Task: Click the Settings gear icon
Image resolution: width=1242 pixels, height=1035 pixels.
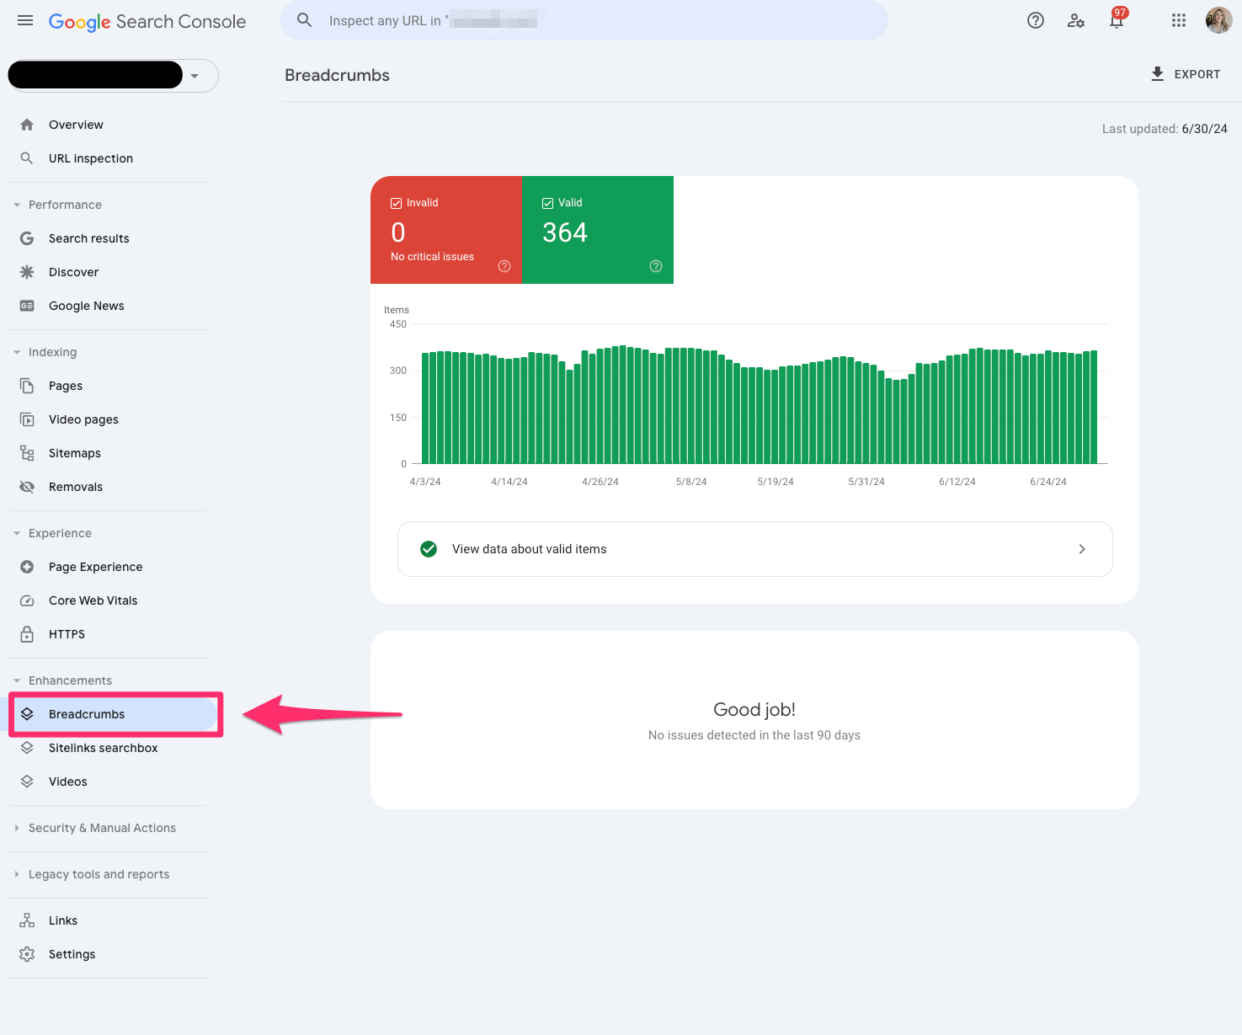Action: [x=27, y=954]
